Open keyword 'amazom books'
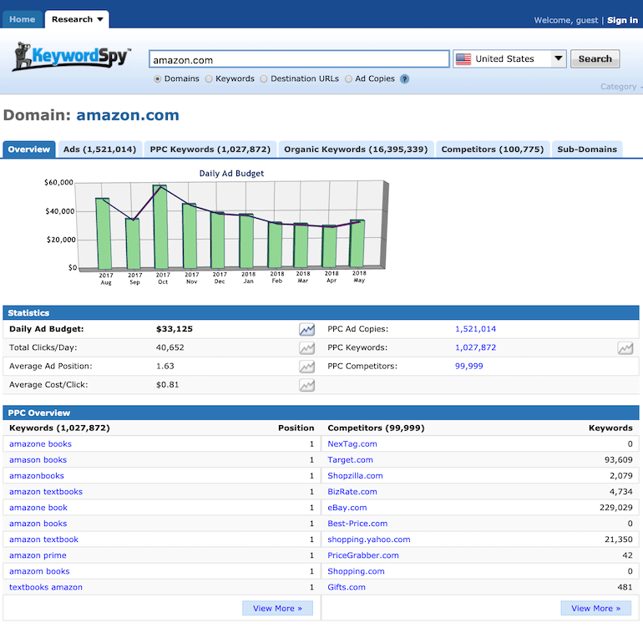The image size is (643, 628). point(39,571)
